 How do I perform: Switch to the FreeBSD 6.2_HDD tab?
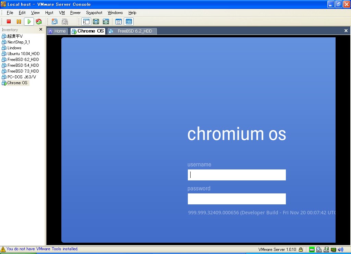(132, 31)
